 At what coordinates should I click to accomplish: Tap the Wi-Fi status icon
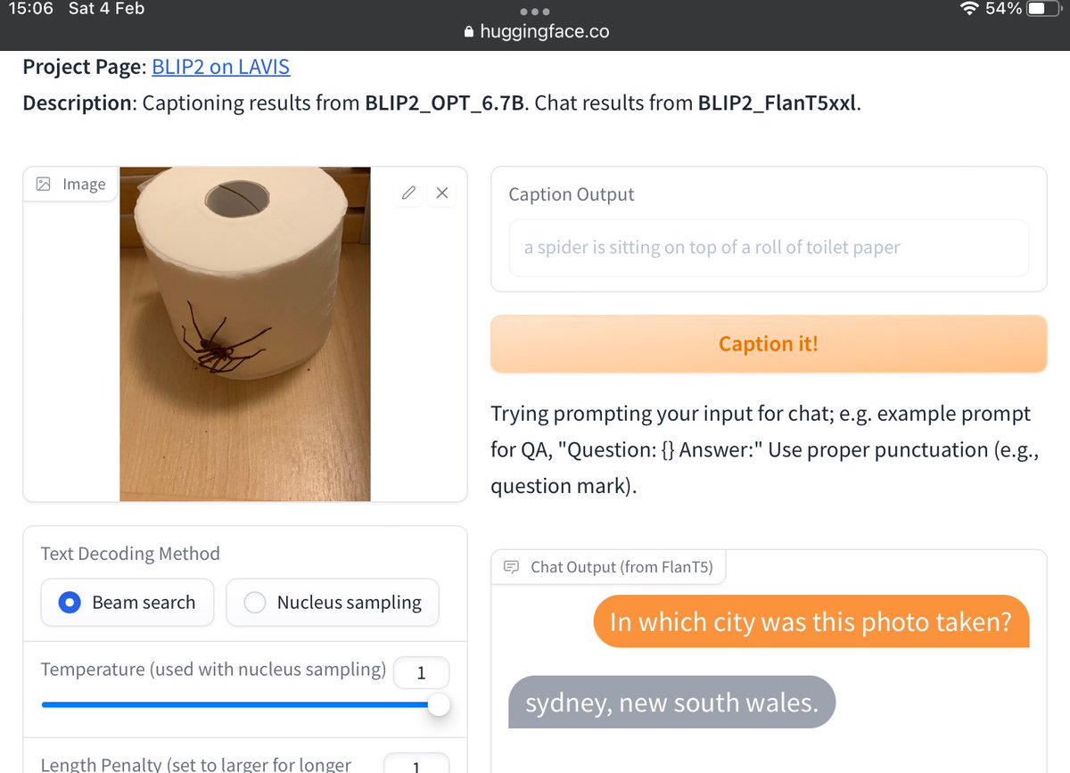(968, 9)
